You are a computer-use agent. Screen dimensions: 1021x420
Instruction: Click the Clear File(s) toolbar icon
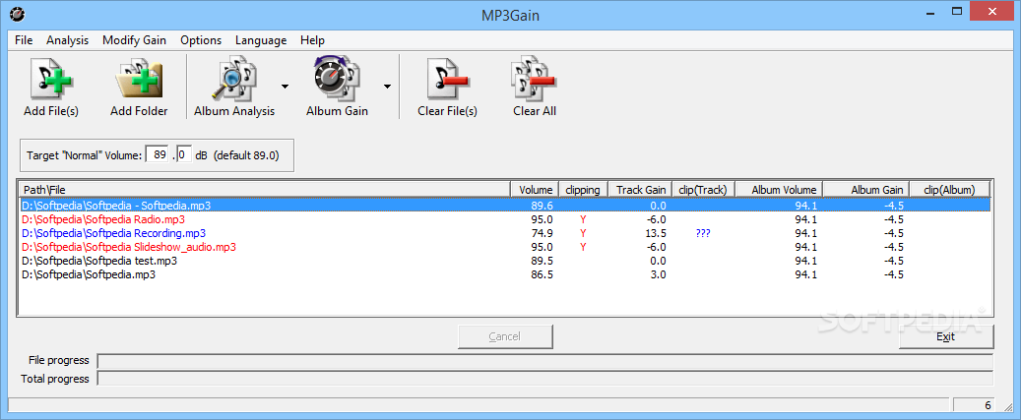(447, 87)
